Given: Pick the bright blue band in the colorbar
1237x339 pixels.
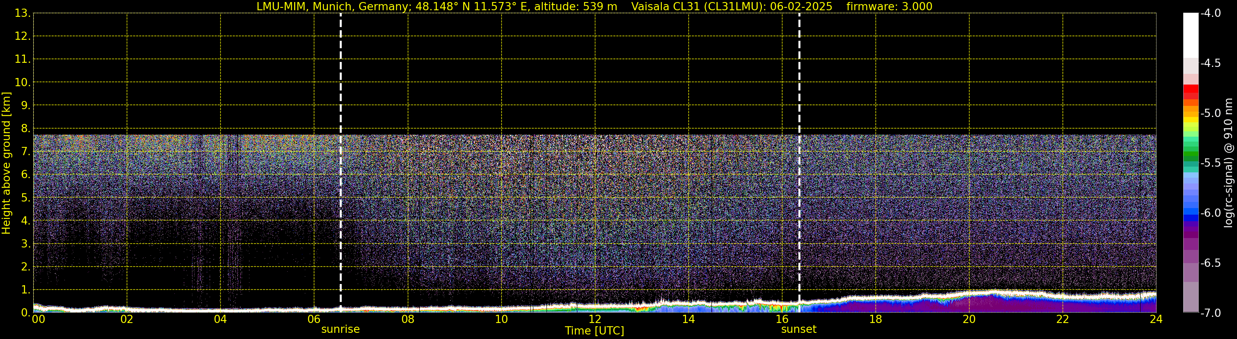Looking at the screenshot, I should coord(1191,211).
